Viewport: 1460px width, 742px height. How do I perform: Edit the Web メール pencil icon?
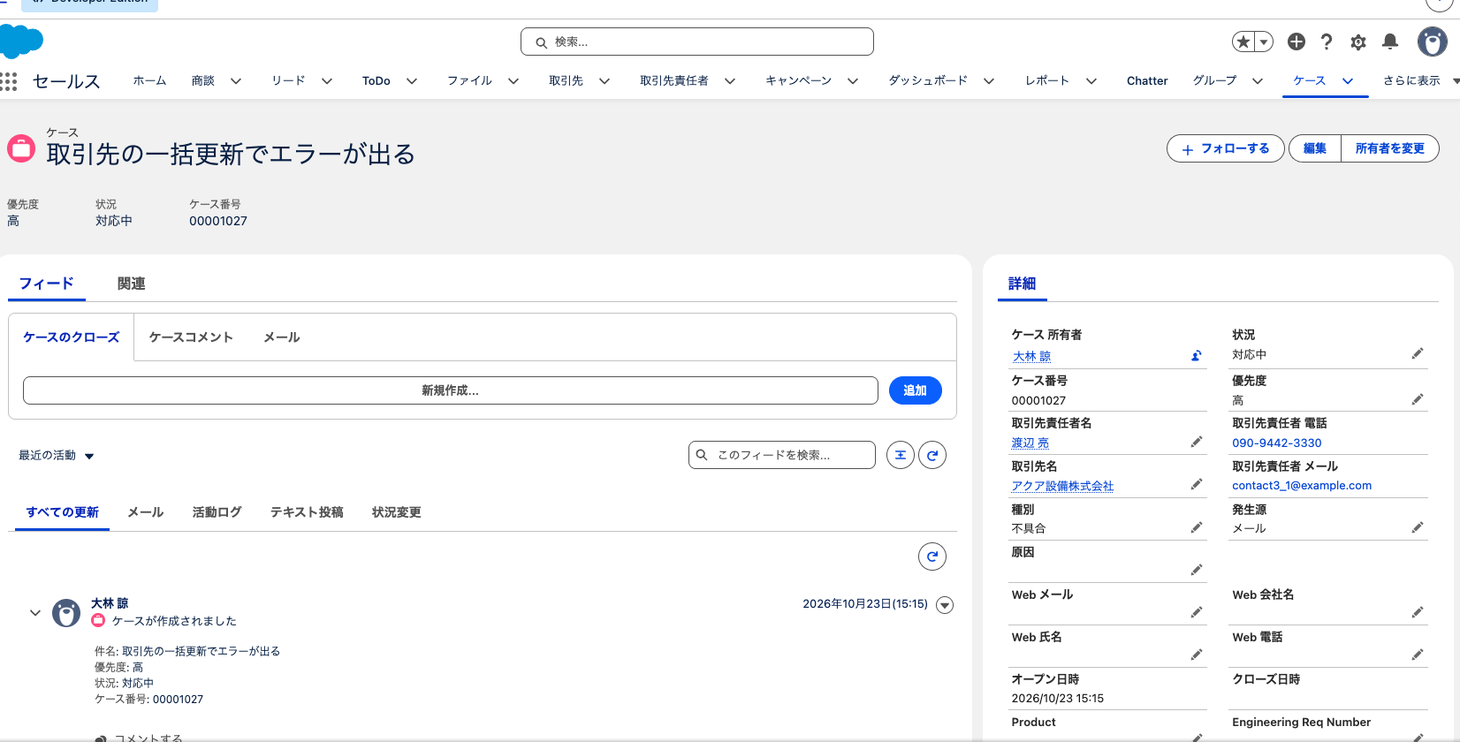pos(1197,612)
